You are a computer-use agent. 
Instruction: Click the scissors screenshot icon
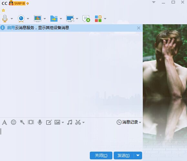(x=78, y=122)
